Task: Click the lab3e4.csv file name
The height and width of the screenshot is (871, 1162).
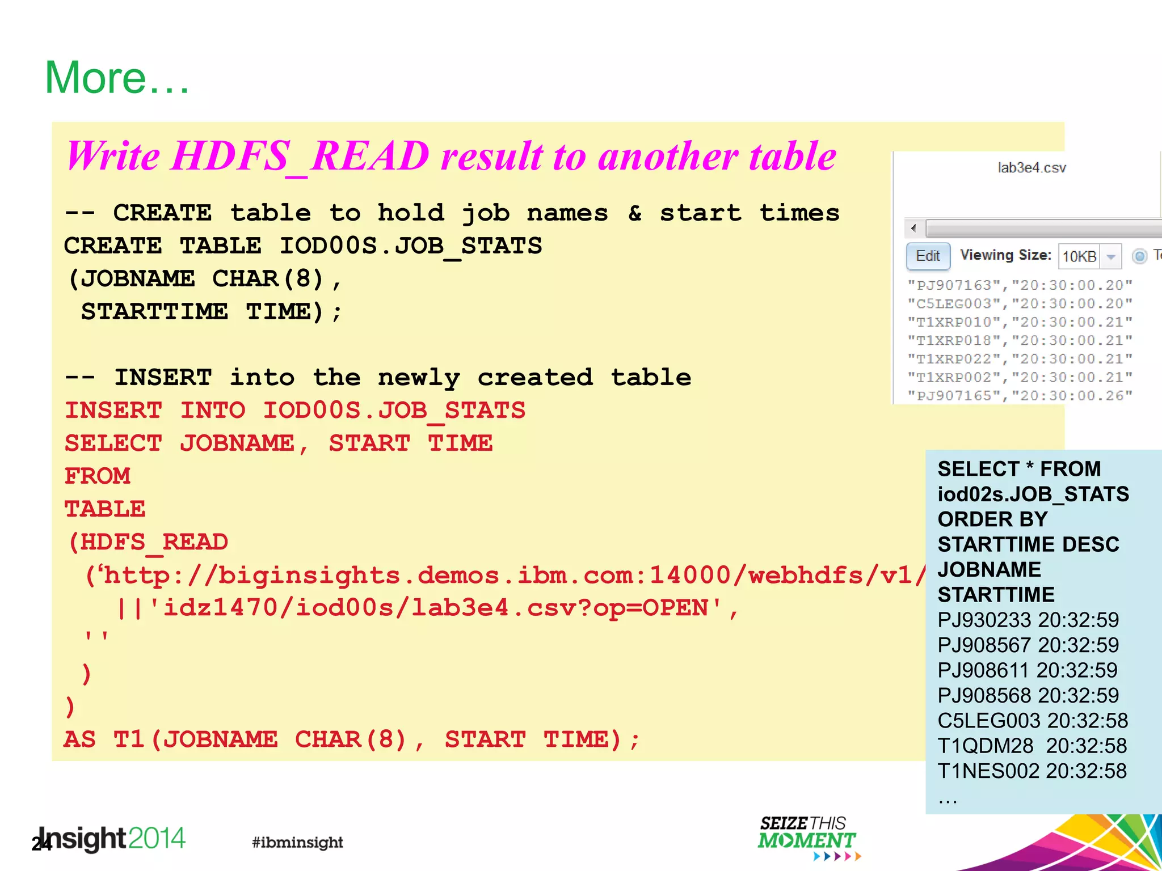Action: 1032,168
